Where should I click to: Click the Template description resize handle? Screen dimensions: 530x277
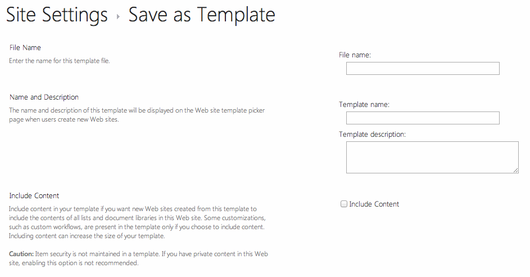click(515, 170)
